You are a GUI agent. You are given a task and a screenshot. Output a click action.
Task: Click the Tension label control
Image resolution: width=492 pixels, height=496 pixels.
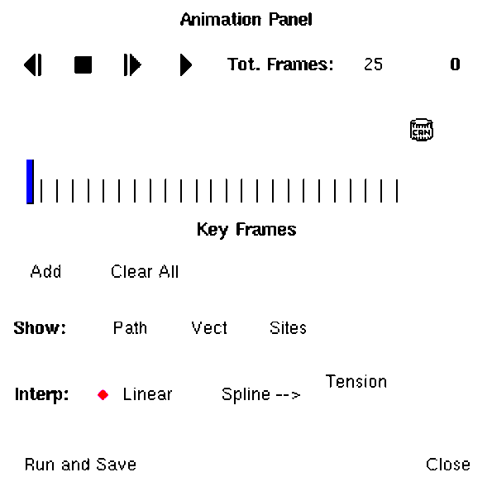point(356,381)
